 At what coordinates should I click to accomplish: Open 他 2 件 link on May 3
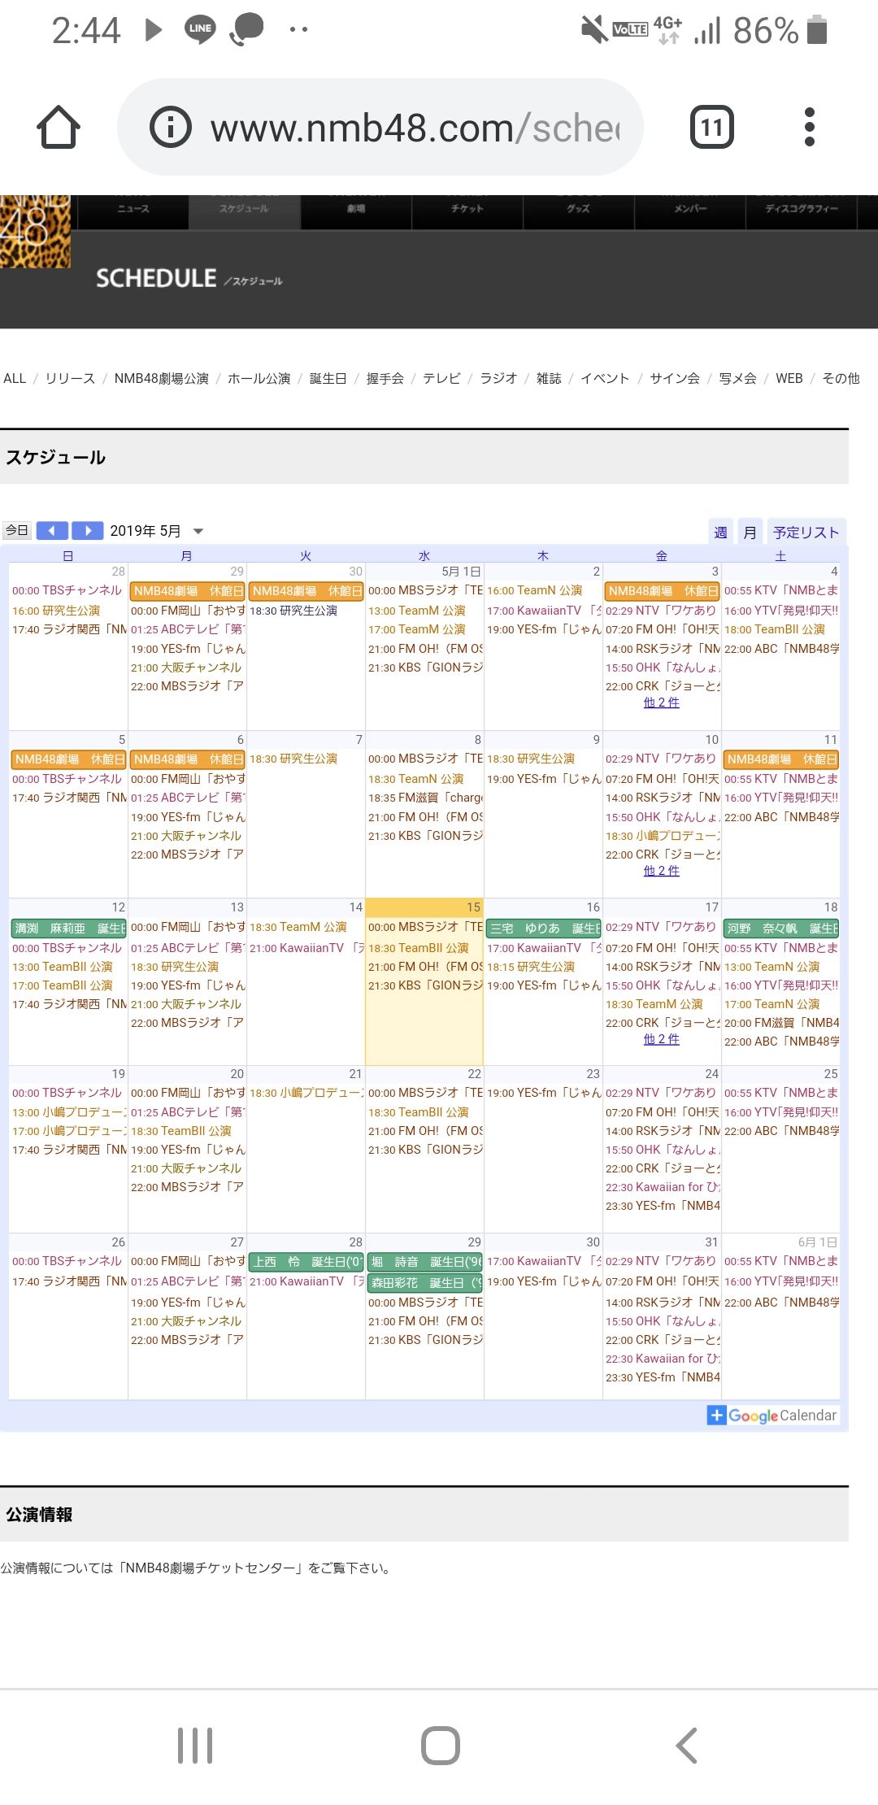coord(662,702)
